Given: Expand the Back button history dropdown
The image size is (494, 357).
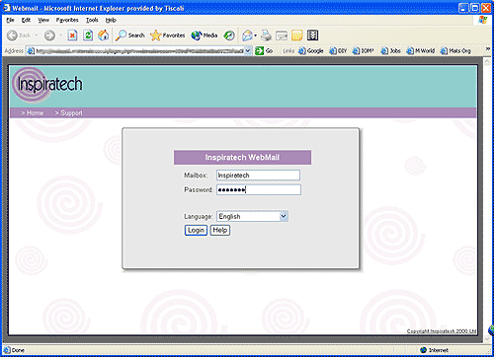Looking at the screenshot, I should click(37, 36).
